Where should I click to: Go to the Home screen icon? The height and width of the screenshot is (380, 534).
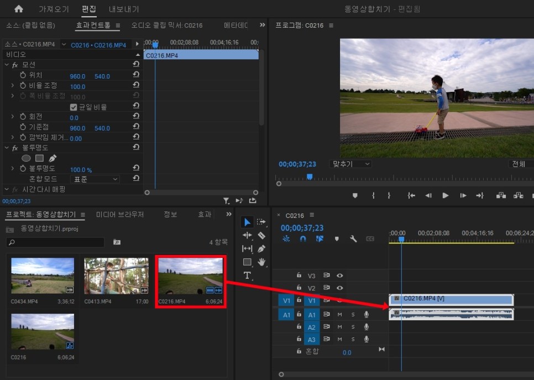point(19,9)
